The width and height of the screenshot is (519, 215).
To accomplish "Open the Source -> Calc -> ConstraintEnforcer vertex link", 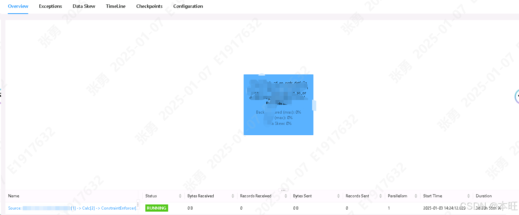I will tap(73, 208).
